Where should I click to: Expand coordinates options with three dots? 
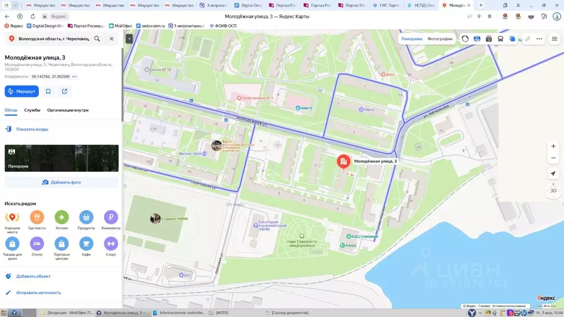click(x=74, y=76)
